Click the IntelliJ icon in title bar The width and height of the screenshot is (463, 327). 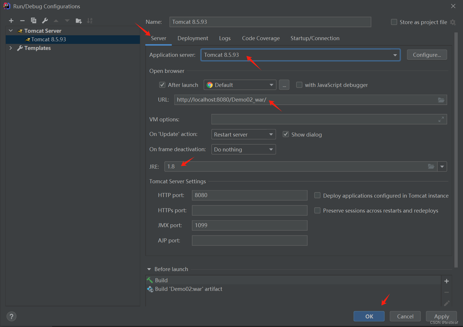(x=7, y=6)
